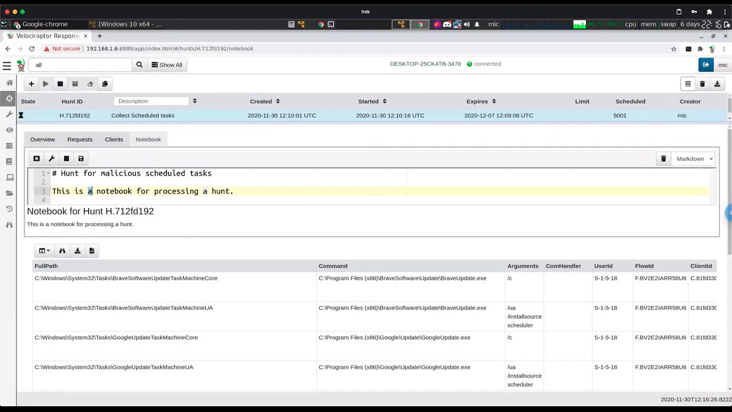The image size is (732, 412).
Task: Close notebook cell editor with X icon
Action: point(37,159)
